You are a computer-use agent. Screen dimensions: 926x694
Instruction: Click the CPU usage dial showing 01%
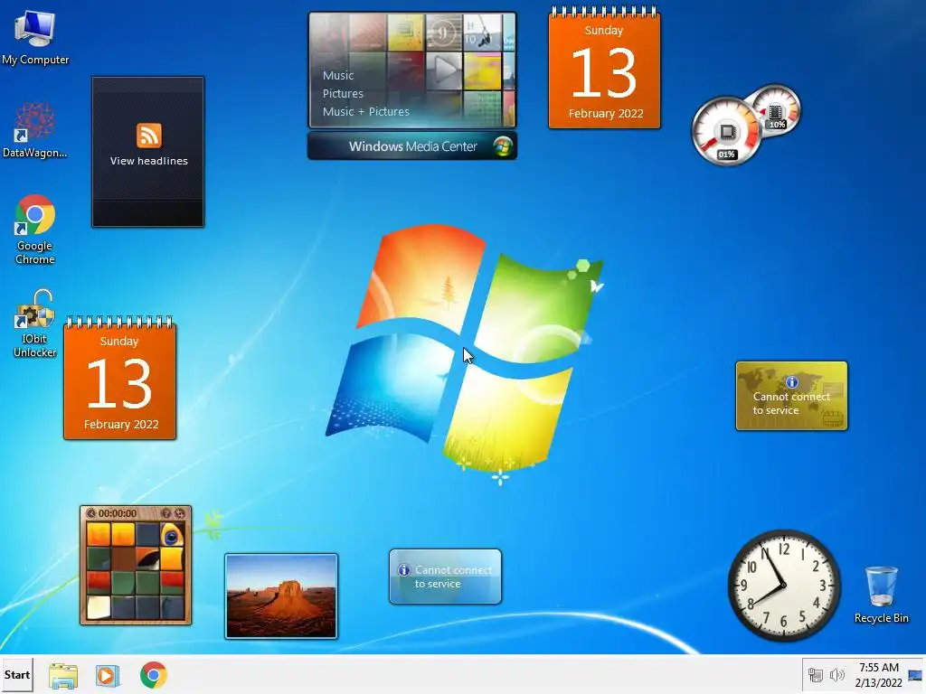tap(726, 132)
